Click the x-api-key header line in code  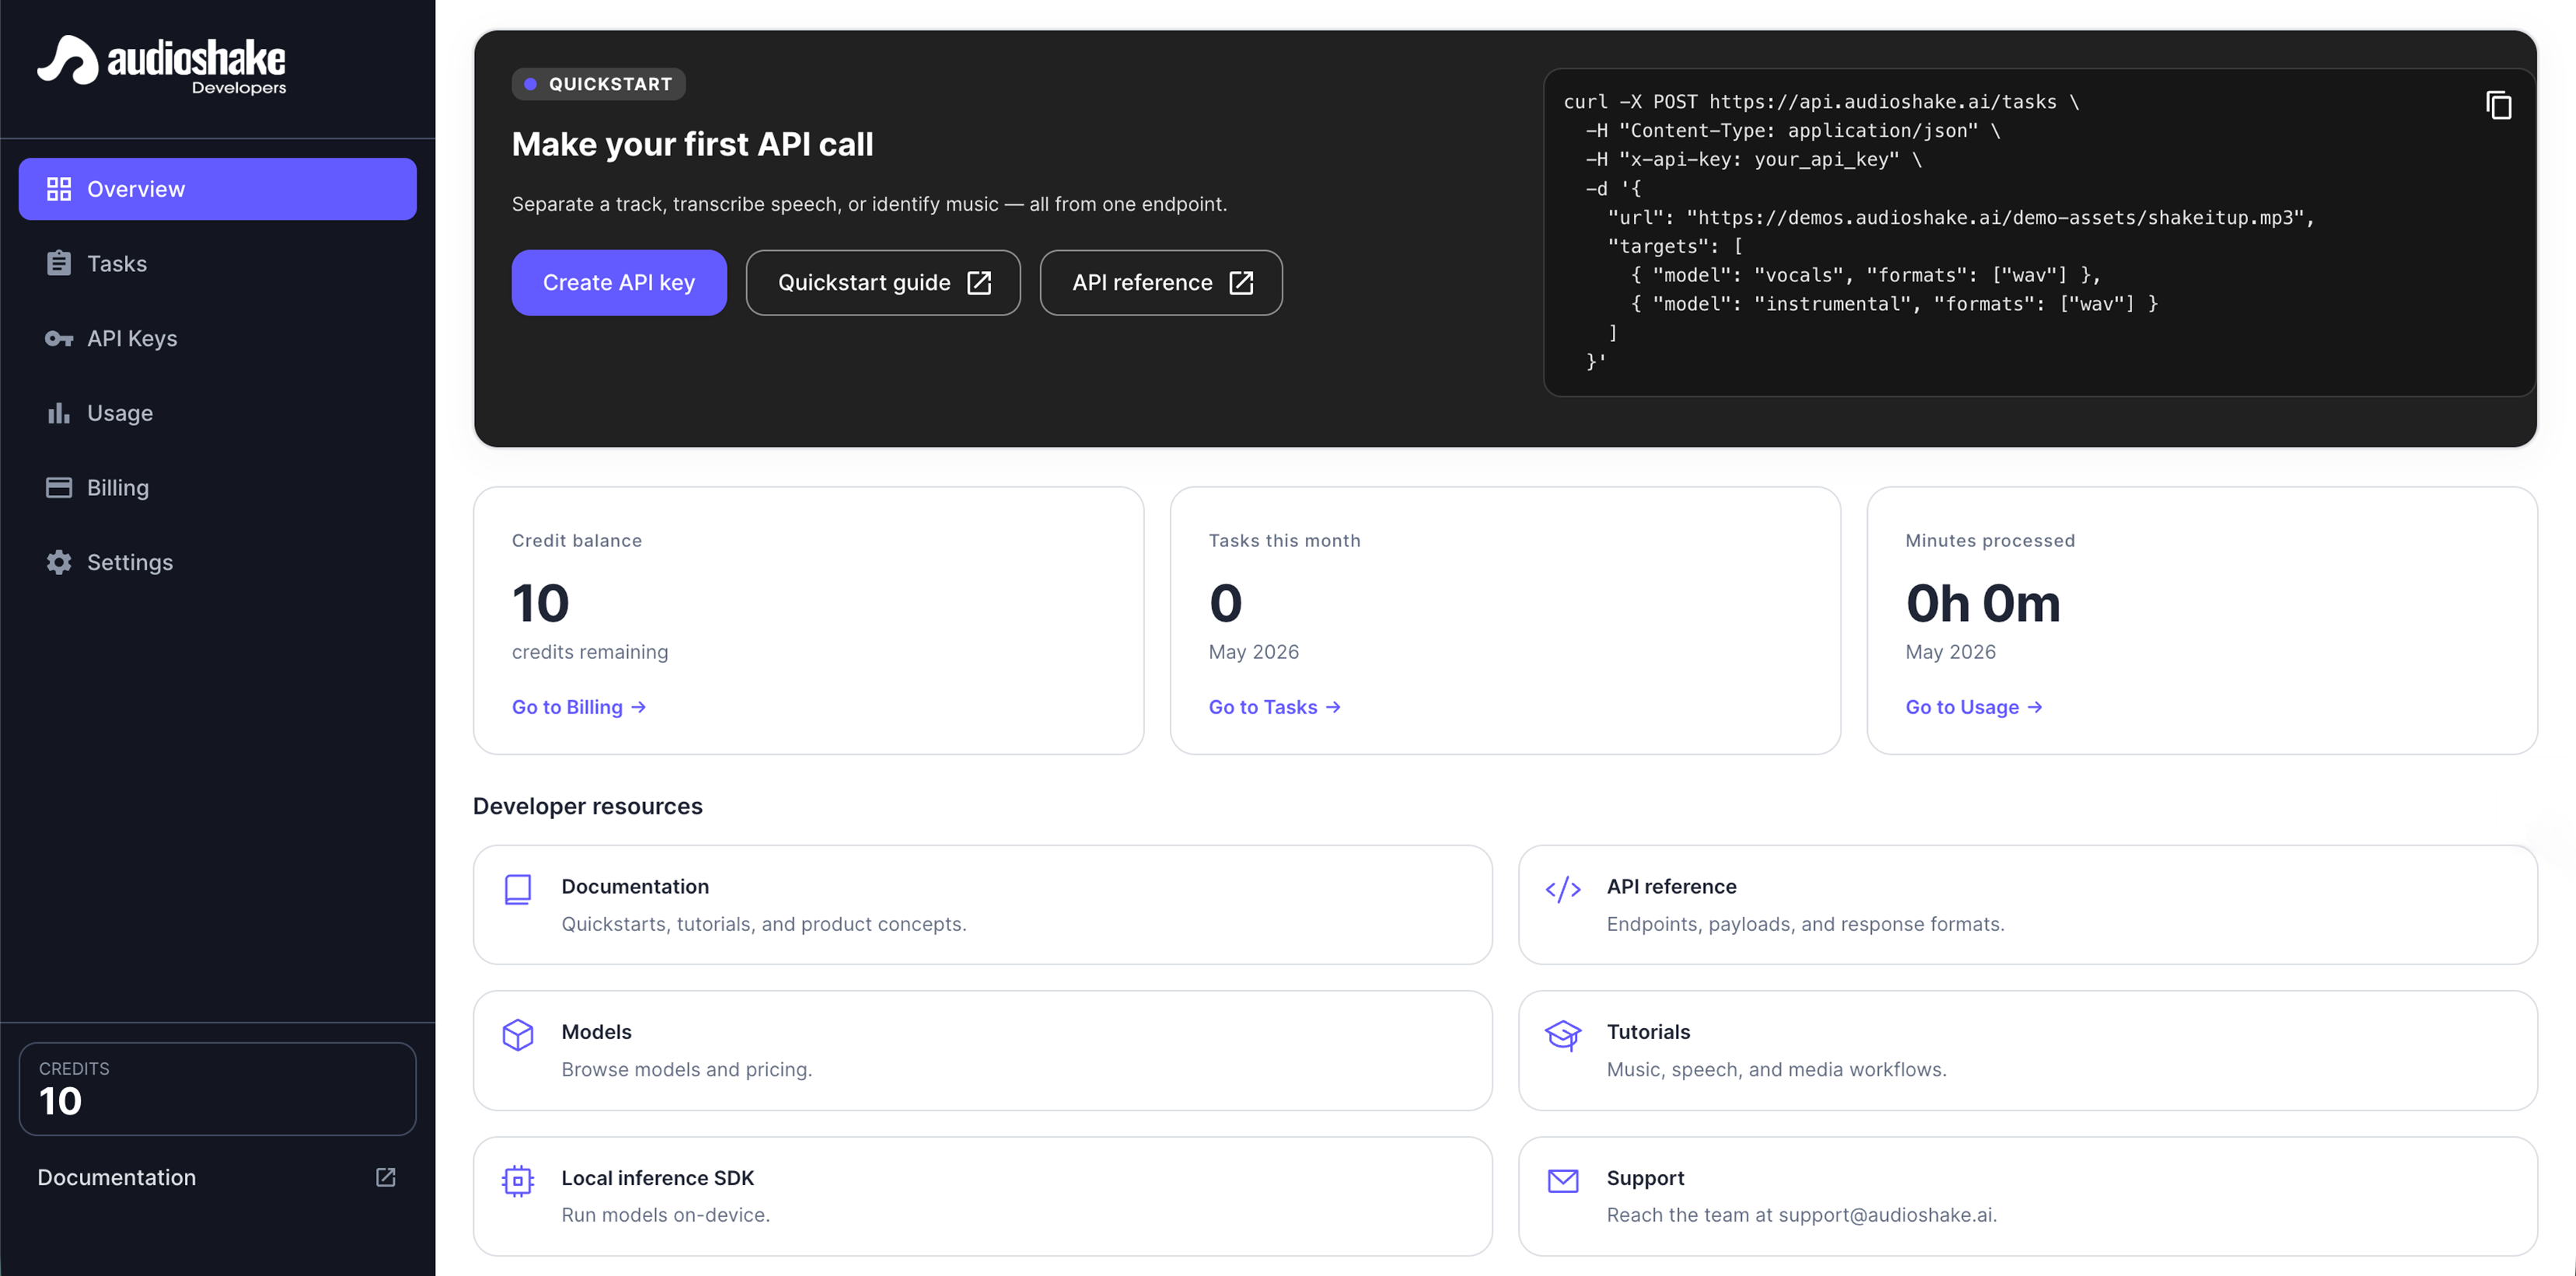point(1753,159)
